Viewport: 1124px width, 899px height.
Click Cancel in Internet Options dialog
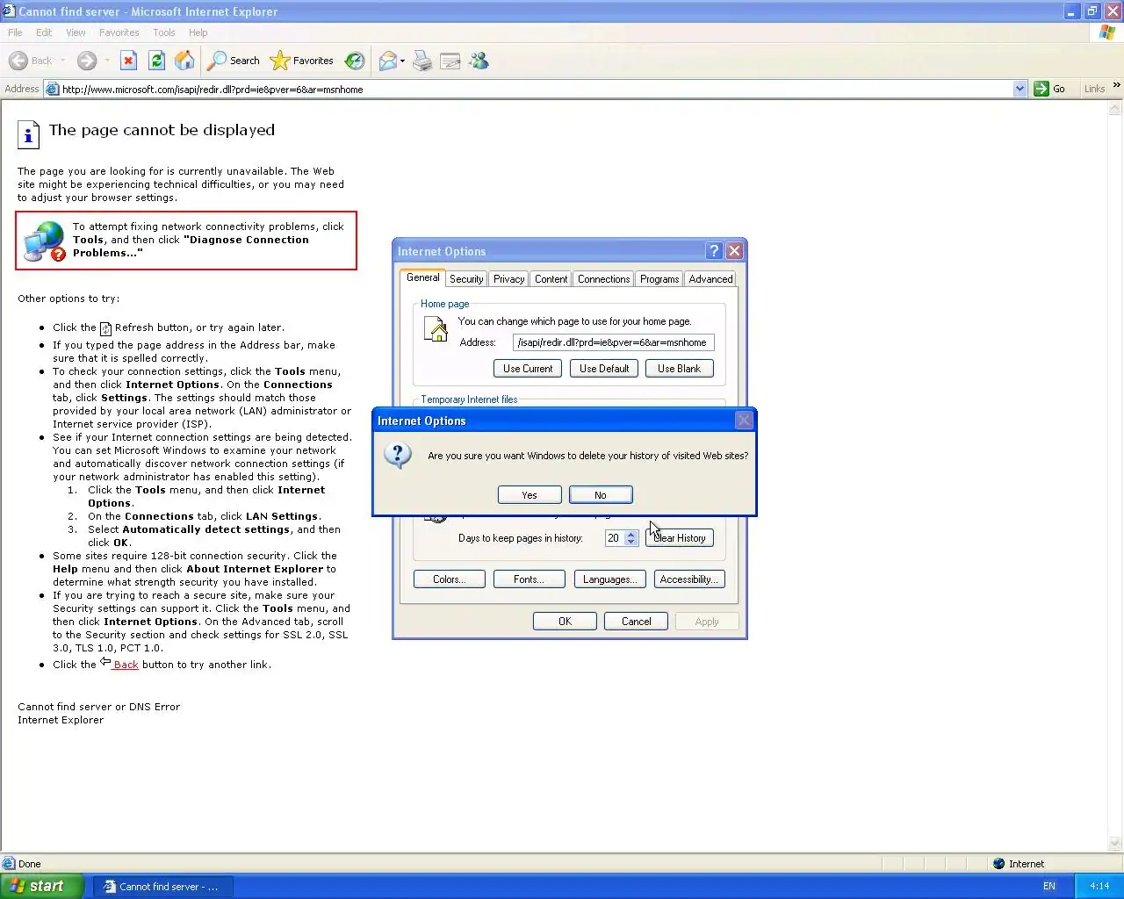[637, 622]
